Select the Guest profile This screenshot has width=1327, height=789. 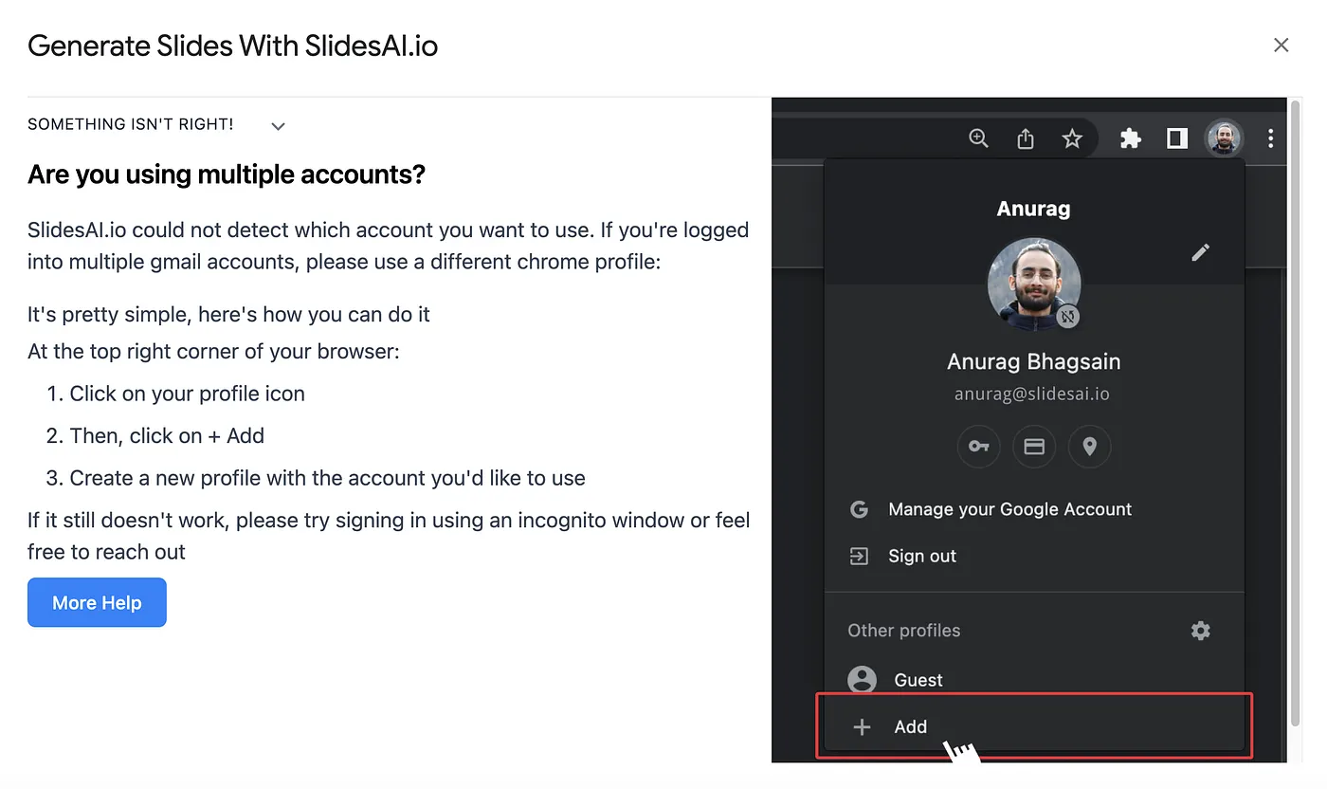tap(1034, 680)
